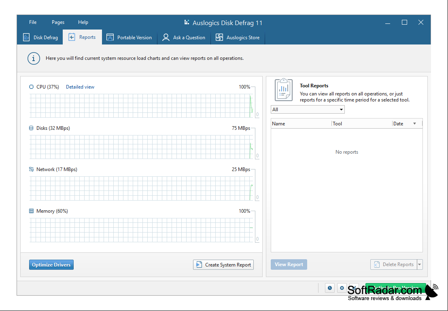Screen dimensions: 448x311
Task: Click the Optimize Drivers button
Action: [51, 265]
